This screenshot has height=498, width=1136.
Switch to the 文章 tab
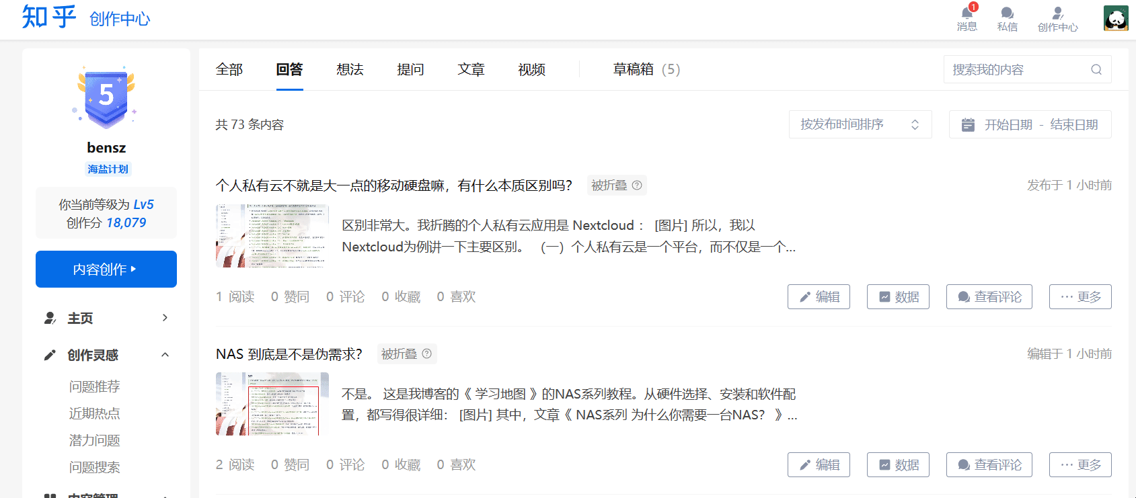click(471, 69)
